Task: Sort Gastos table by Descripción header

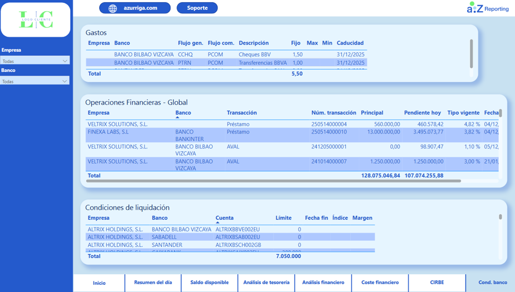Action: pos(253,43)
